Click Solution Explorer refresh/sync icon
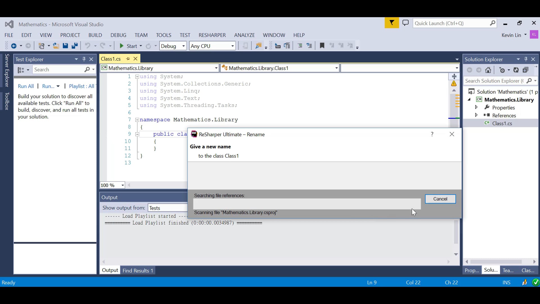540x304 pixels. coord(516,70)
